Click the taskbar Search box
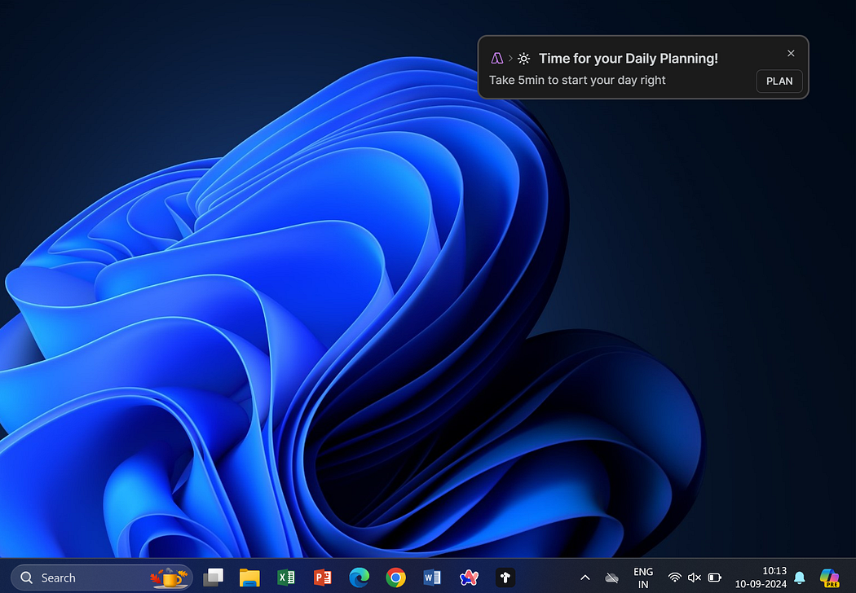856x593 pixels. point(102,578)
